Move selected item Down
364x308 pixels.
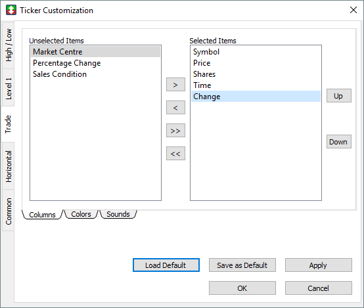coord(338,142)
